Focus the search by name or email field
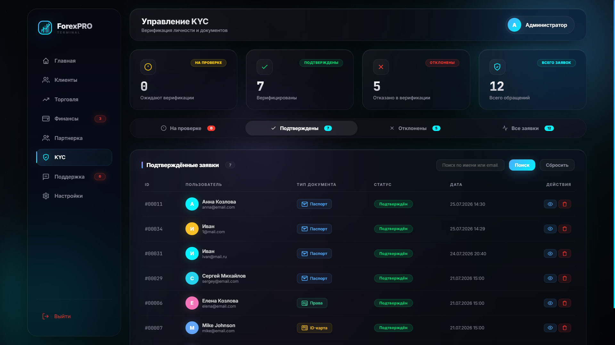Screen dimensions: 615x345 (470, 165)
